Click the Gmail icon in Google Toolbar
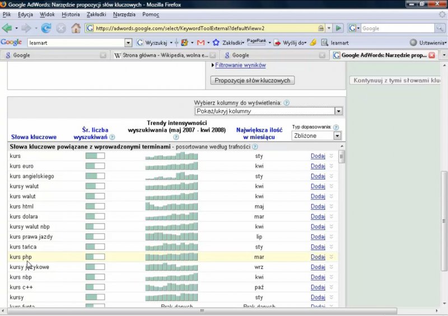The height and width of the screenshot is (316, 448). click(200, 43)
